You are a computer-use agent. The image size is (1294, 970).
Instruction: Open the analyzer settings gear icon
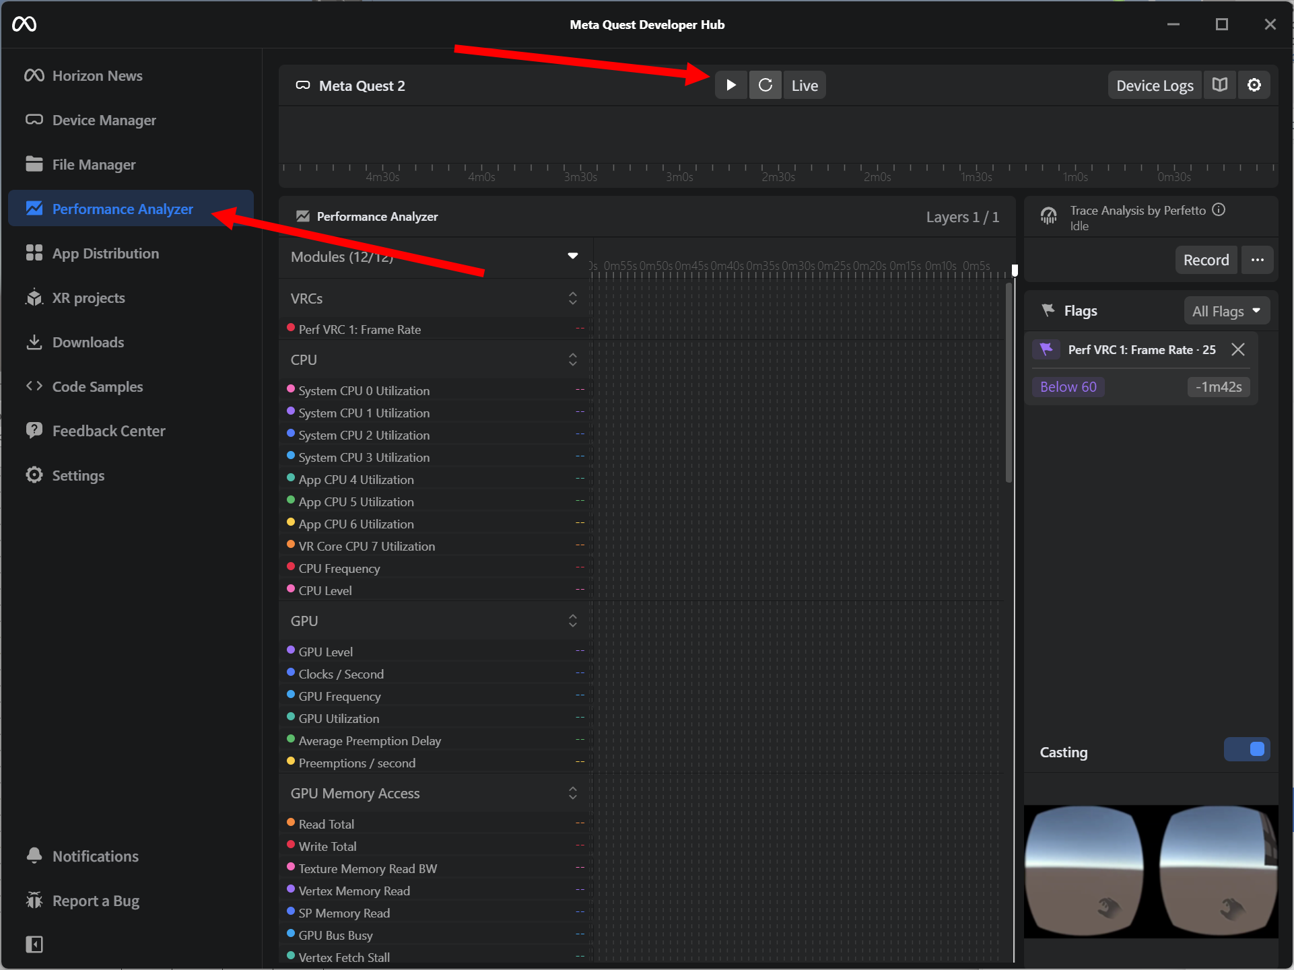click(1254, 85)
